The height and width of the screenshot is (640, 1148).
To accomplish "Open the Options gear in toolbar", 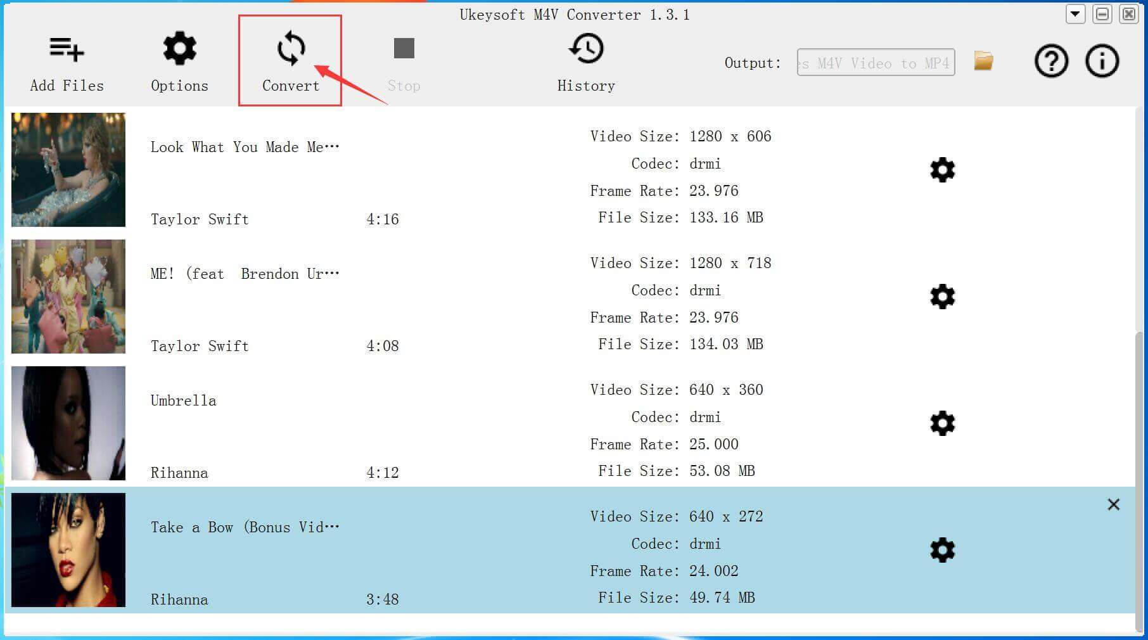I will coord(180,48).
